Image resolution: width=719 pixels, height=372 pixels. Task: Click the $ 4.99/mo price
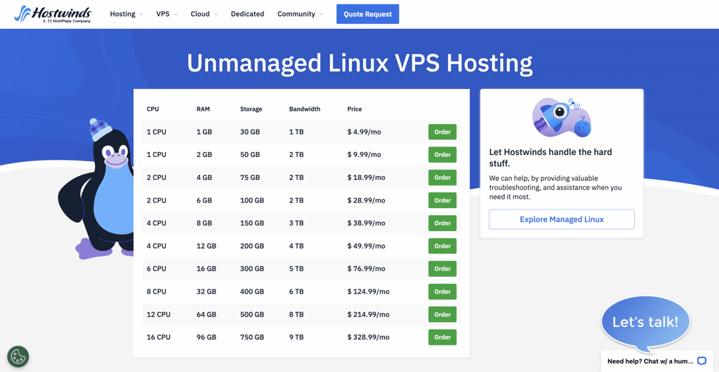pos(364,132)
